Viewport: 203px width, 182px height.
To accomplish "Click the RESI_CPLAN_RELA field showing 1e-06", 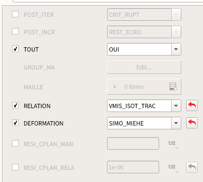I will 133,167.
